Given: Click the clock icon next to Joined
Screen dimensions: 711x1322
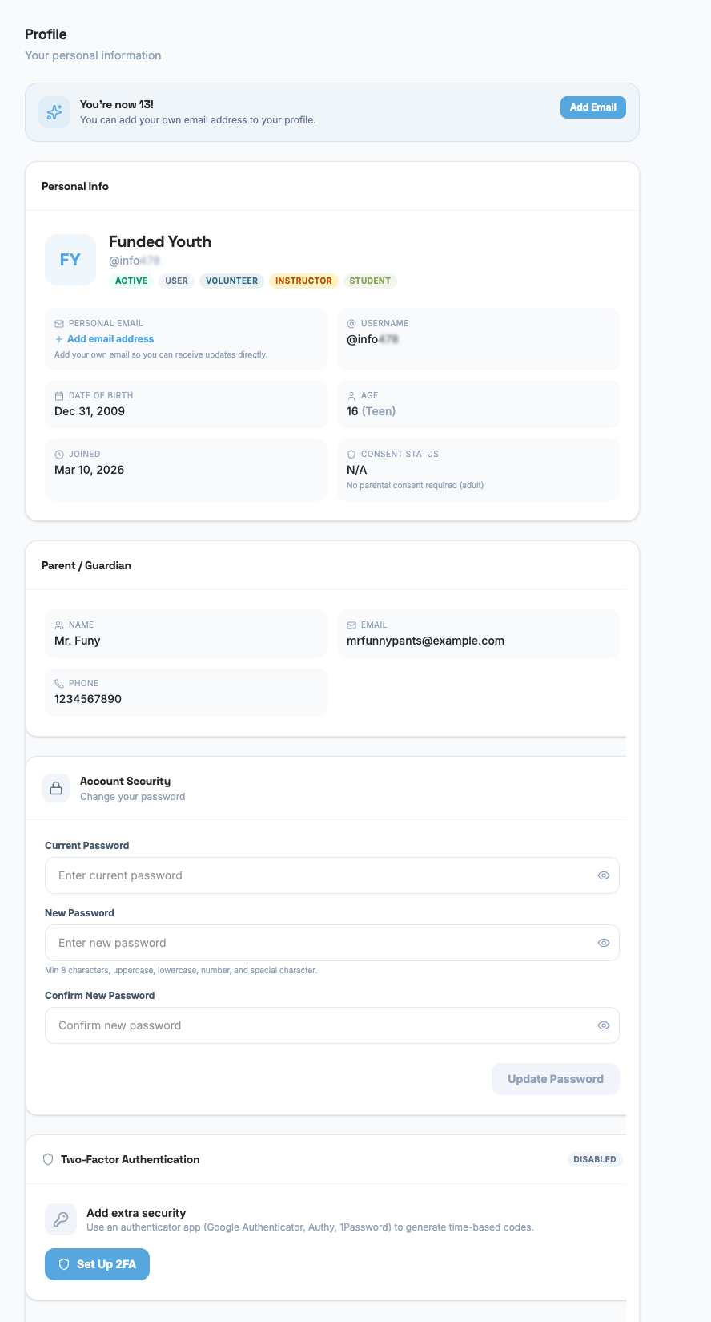Looking at the screenshot, I should pyautogui.click(x=59, y=454).
